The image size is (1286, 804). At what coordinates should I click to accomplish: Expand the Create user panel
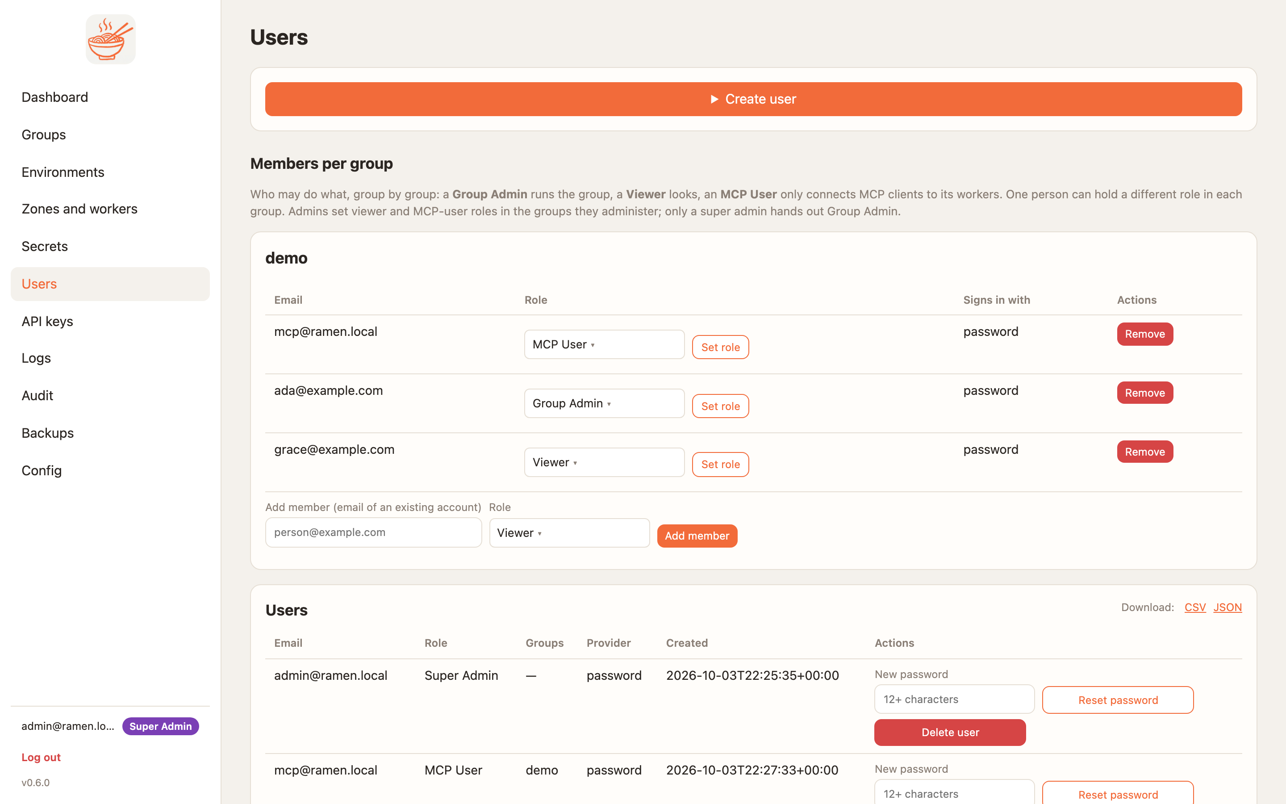point(754,99)
